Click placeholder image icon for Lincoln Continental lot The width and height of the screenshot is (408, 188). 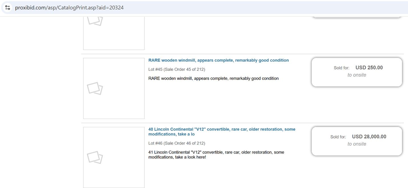pos(95,157)
